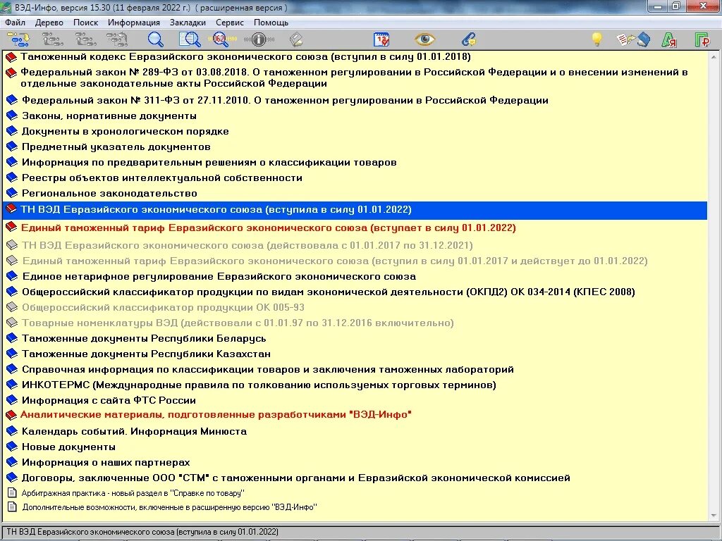Image resolution: width=722 pixels, height=541 pixels.
Task: Open Новые документы entry
Action: pos(68,447)
